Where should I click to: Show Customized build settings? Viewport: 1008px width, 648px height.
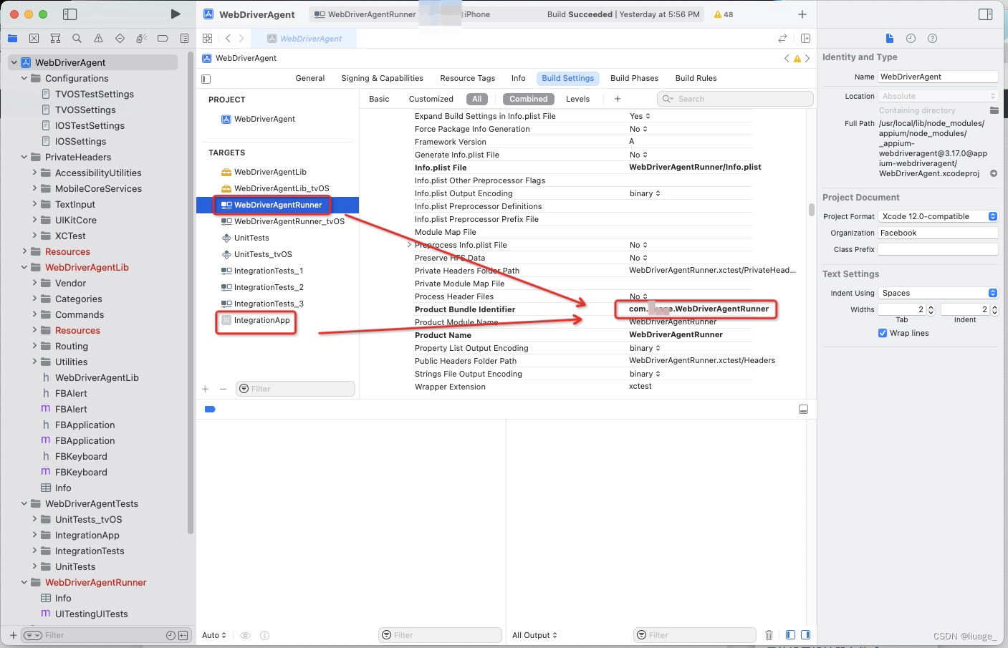click(431, 99)
